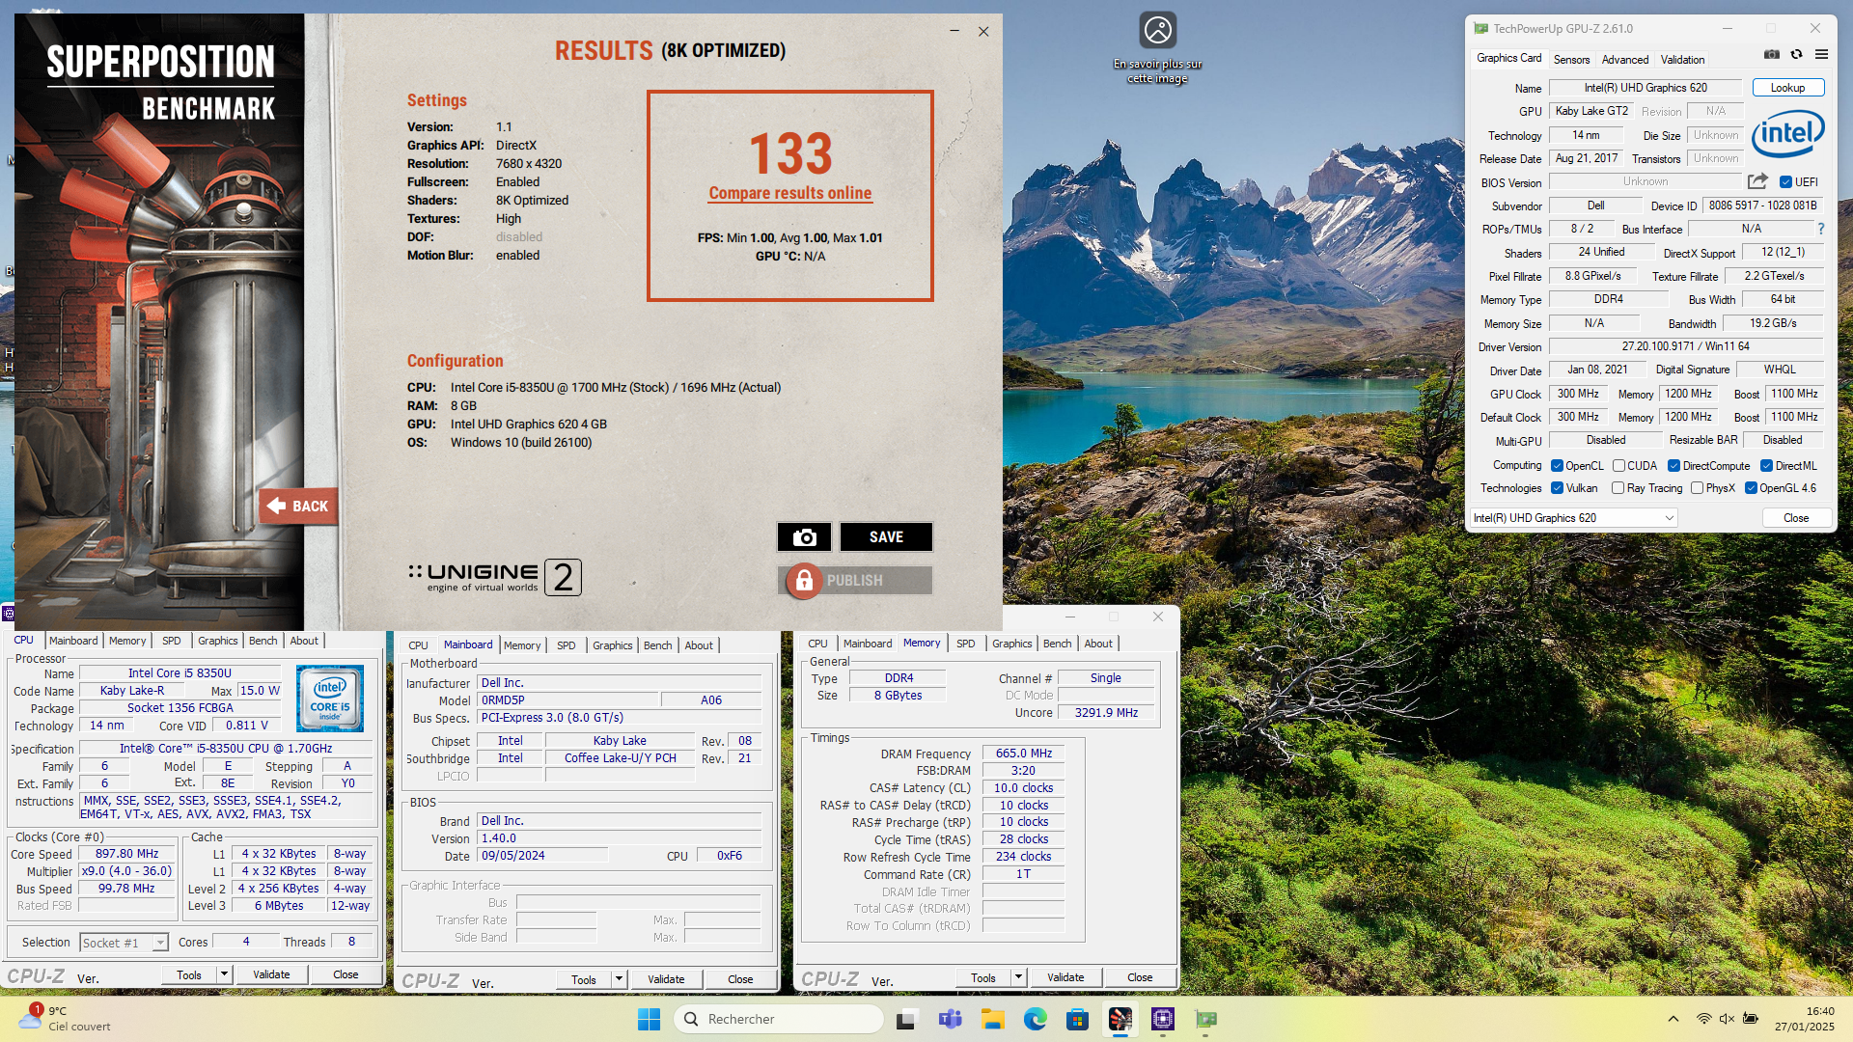This screenshot has width=1853, height=1042.
Task: Click the Intel logo in GPU-Z
Action: [x=1787, y=133]
